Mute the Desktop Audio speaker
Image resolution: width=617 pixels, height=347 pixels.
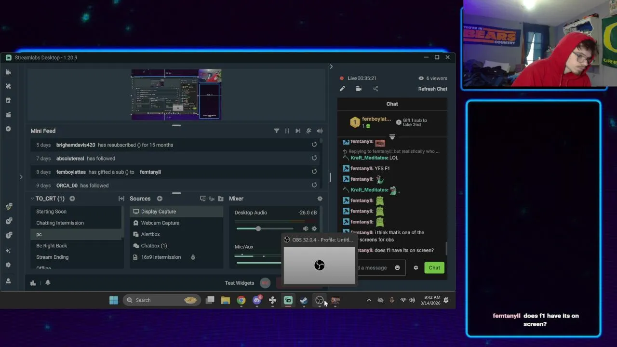(306, 229)
